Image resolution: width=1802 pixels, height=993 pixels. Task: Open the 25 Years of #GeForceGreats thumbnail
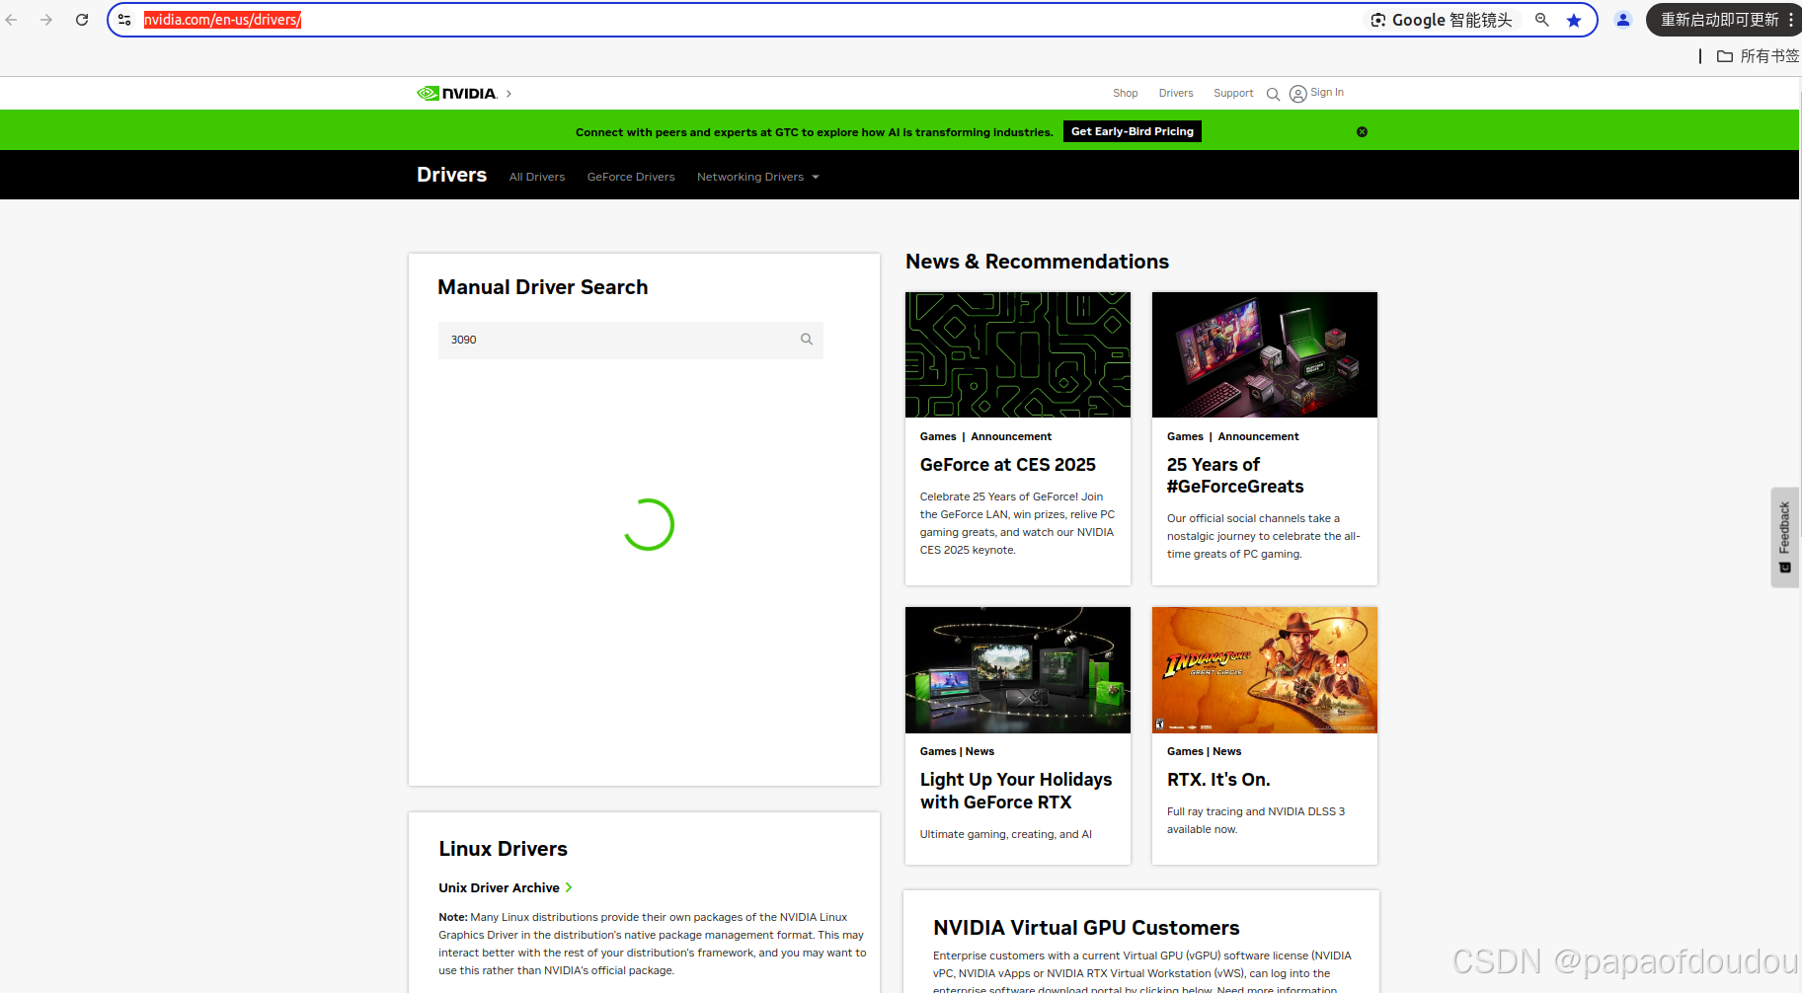coord(1265,354)
